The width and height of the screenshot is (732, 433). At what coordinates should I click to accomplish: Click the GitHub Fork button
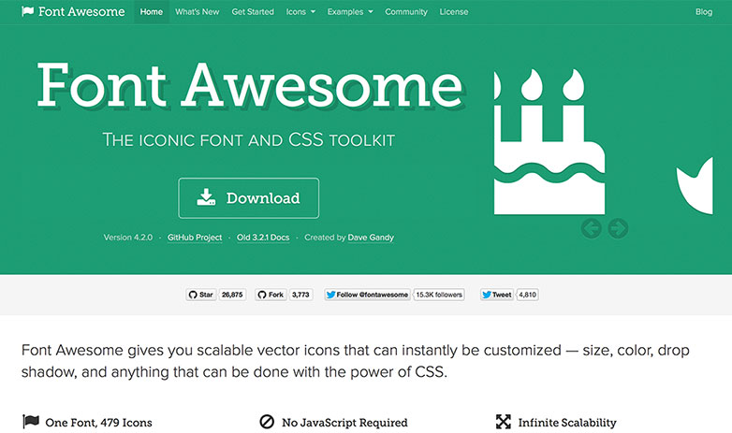coord(271,295)
